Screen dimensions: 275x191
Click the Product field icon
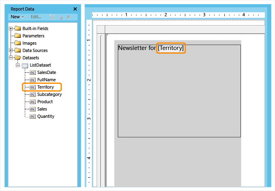tap(32, 102)
